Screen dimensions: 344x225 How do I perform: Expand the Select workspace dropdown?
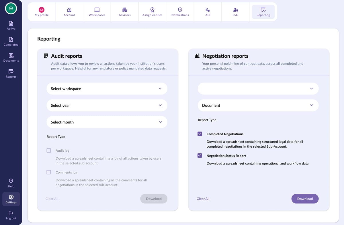pos(107,89)
